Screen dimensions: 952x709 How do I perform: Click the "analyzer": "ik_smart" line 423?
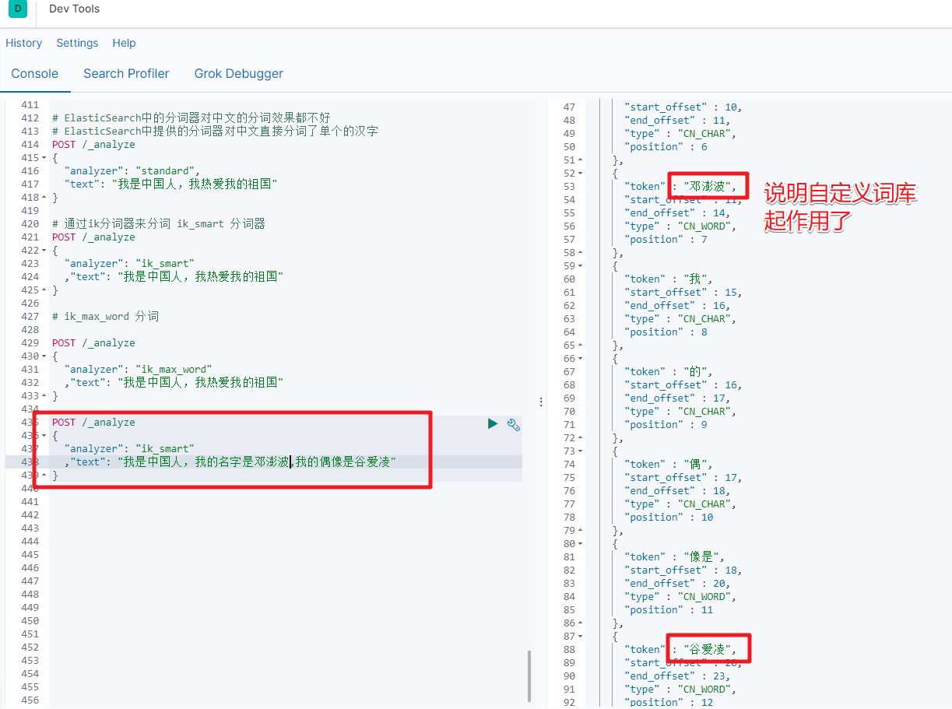[x=129, y=264]
